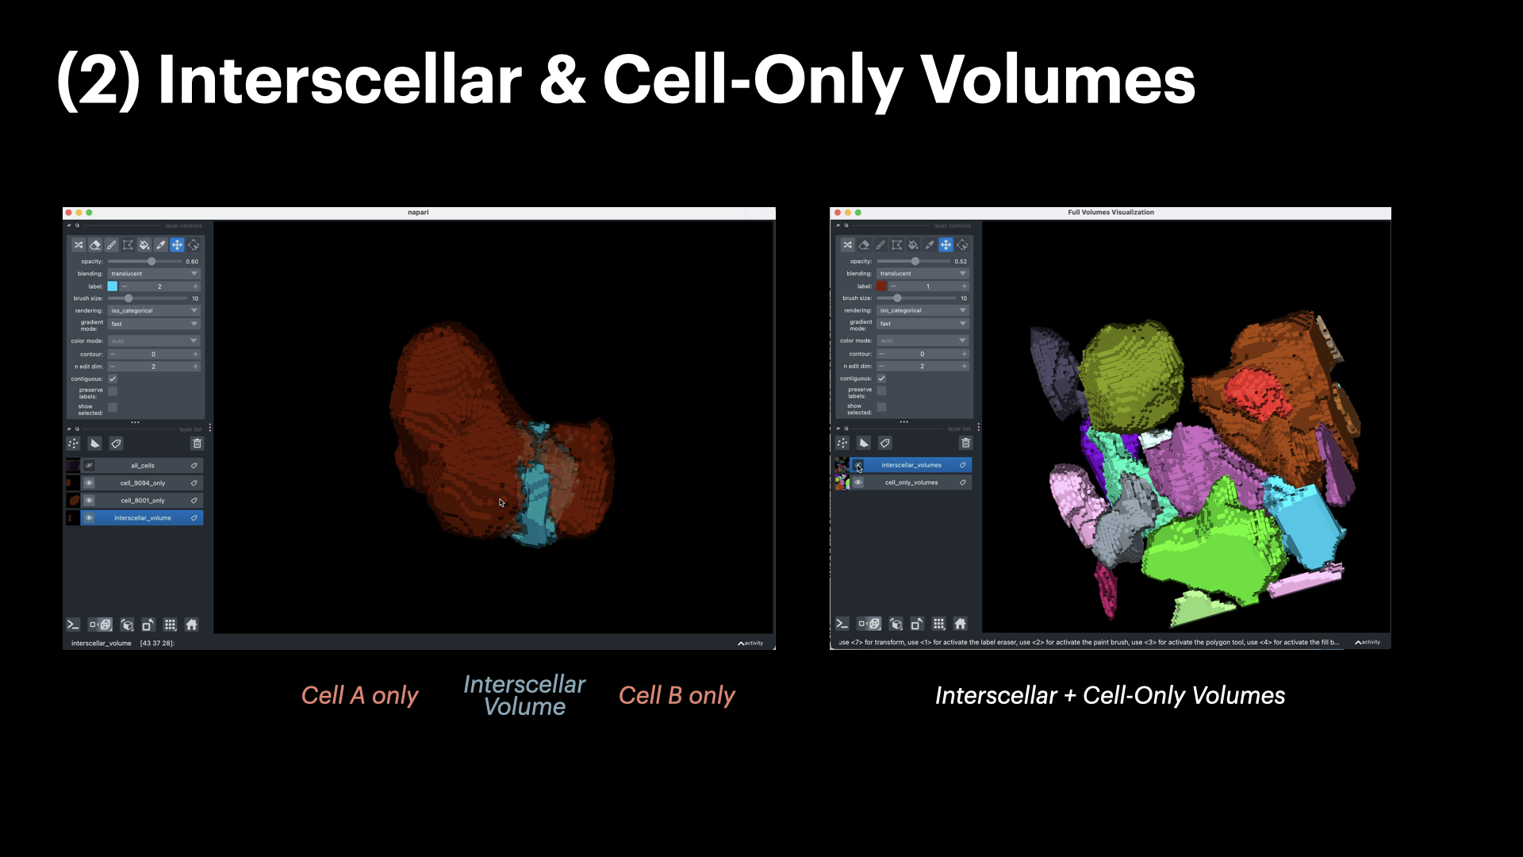The height and width of the screenshot is (857, 1523).
Task: Hide the cell_9094_only layer
Action: click(x=89, y=483)
